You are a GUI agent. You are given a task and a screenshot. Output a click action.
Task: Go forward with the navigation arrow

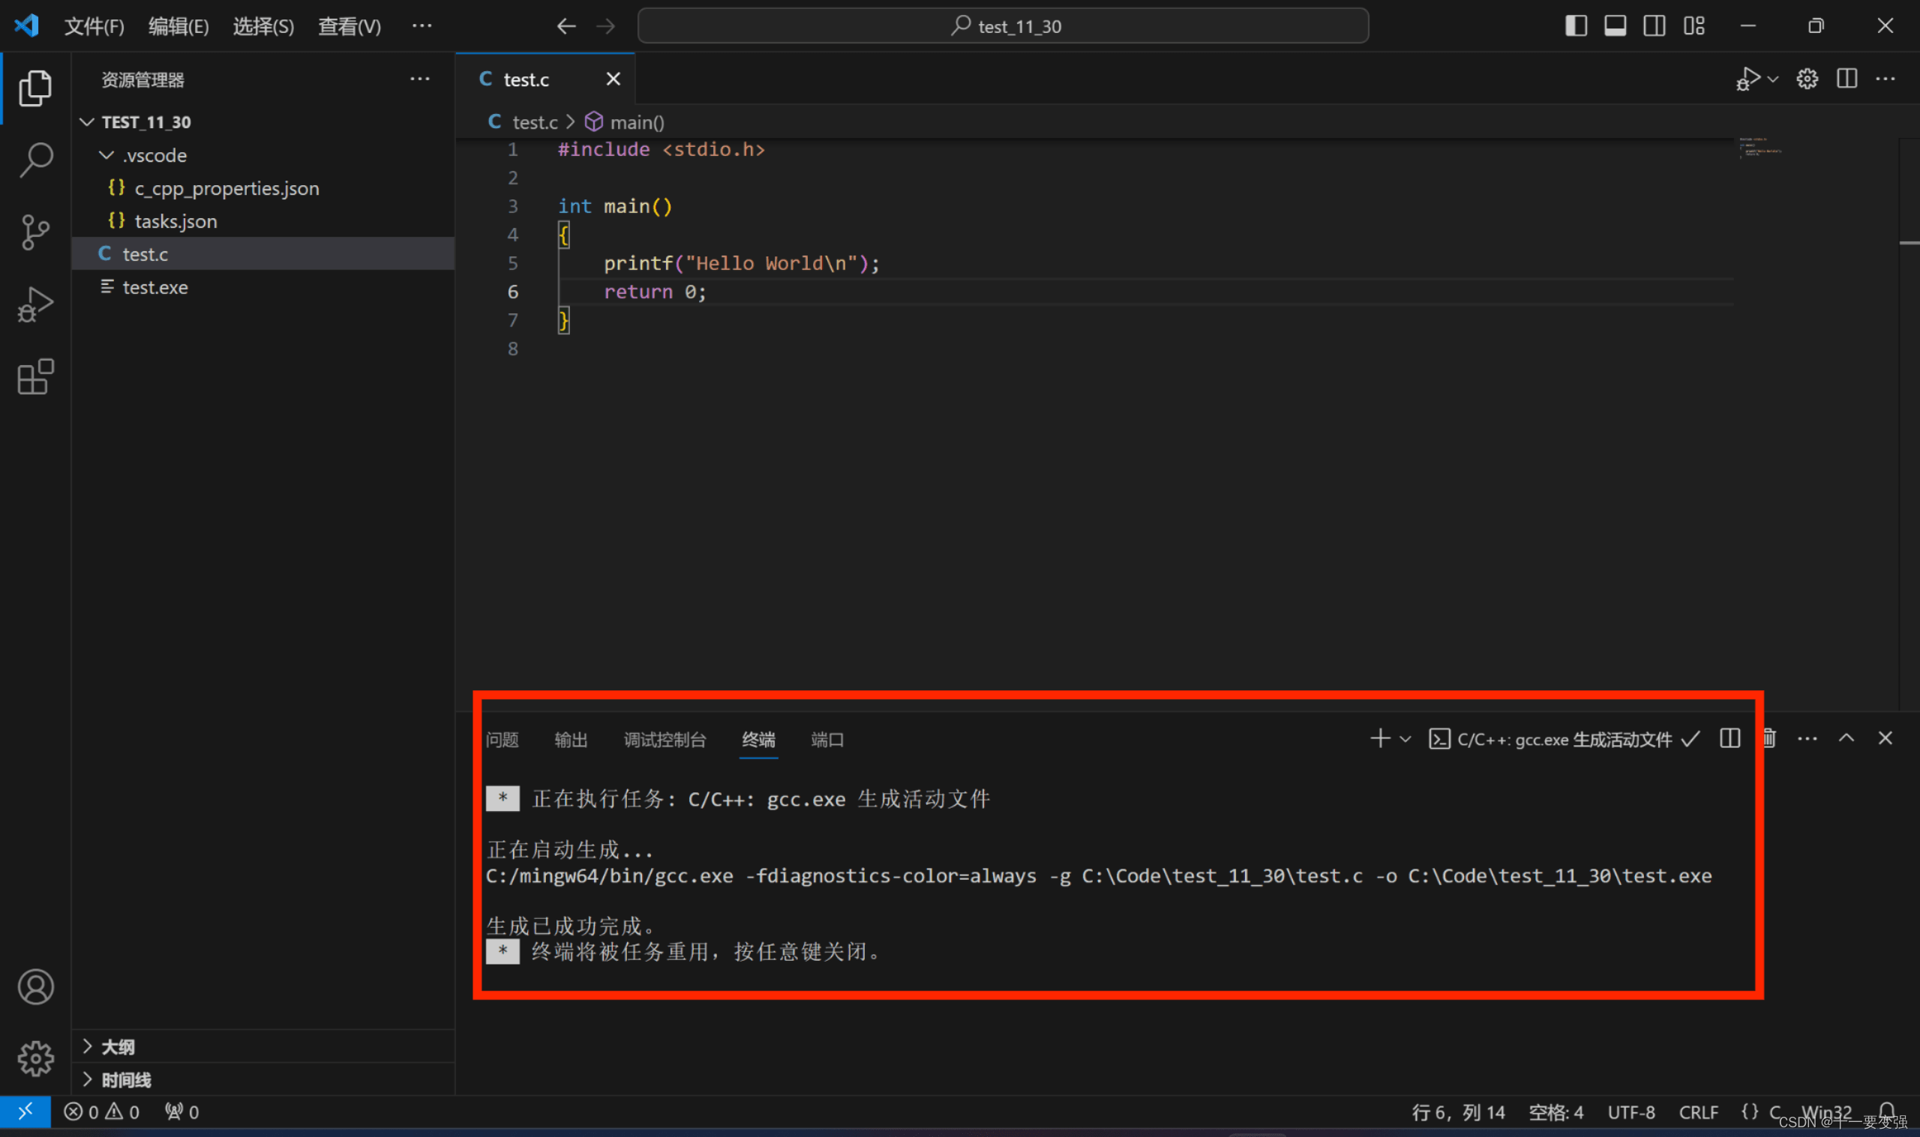[606, 26]
